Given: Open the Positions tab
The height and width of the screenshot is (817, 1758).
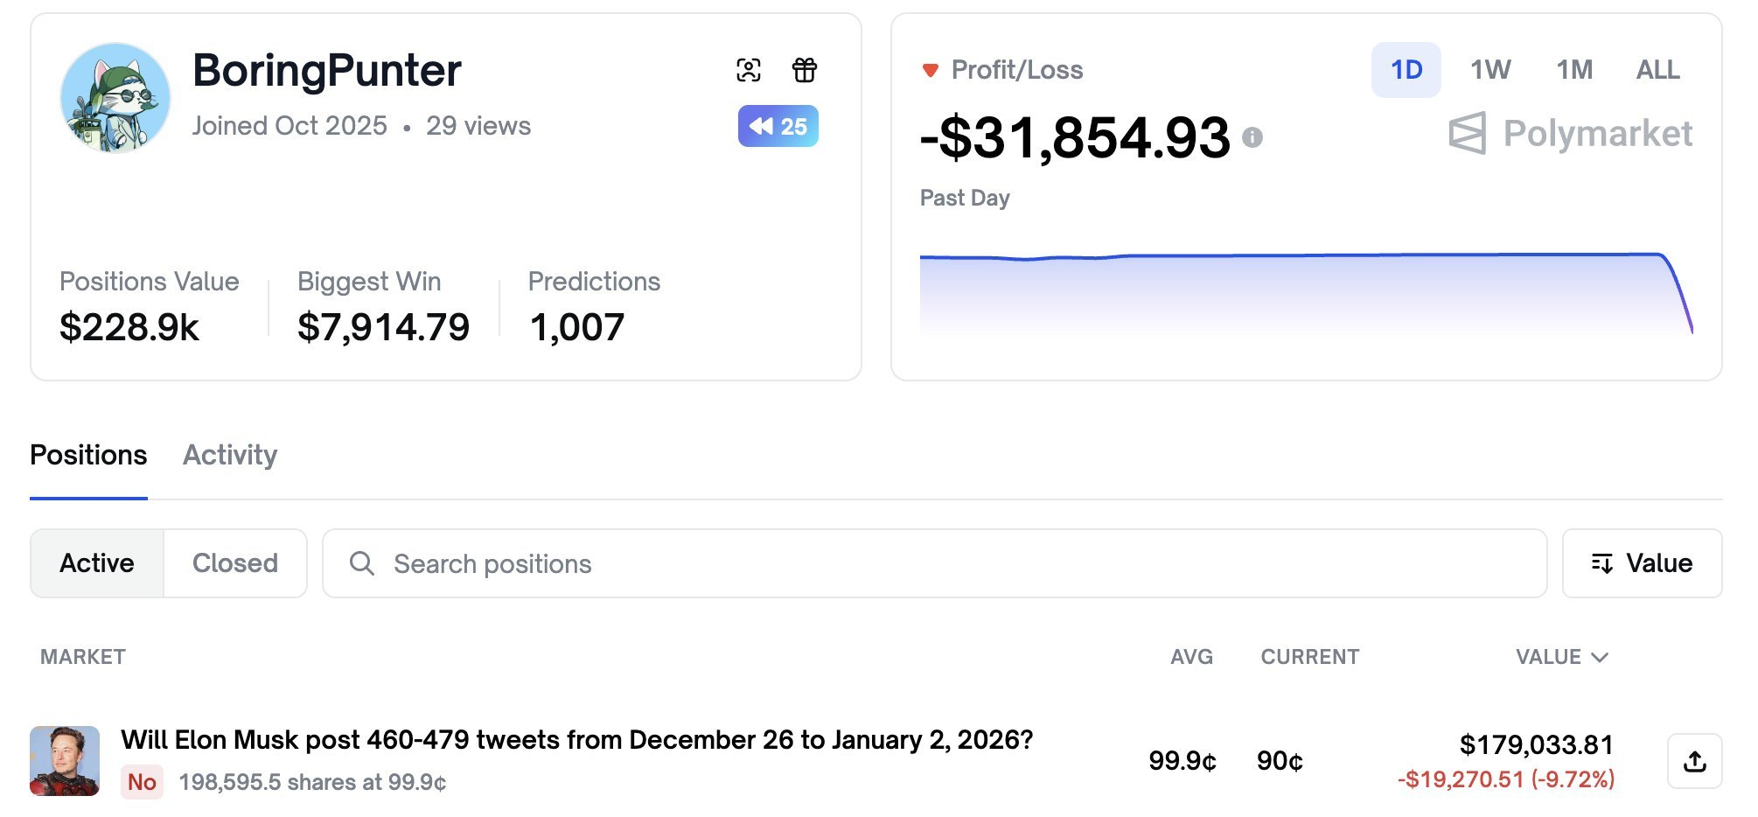Looking at the screenshot, I should [88, 455].
